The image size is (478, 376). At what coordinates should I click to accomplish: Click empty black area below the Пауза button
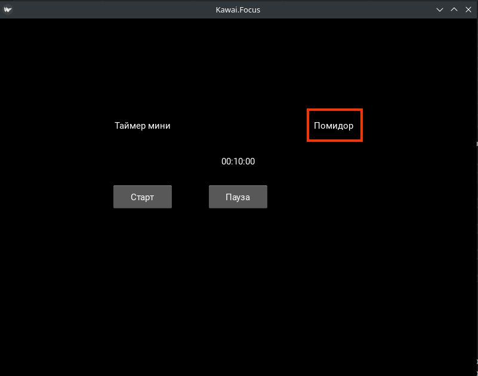[238, 268]
